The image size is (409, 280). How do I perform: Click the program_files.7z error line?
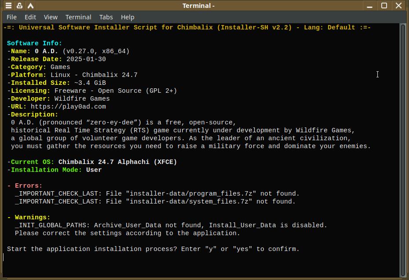pyautogui.click(x=157, y=194)
